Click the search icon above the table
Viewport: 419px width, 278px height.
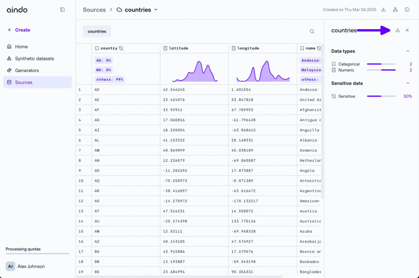pyautogui.click(x=312, y=31)
